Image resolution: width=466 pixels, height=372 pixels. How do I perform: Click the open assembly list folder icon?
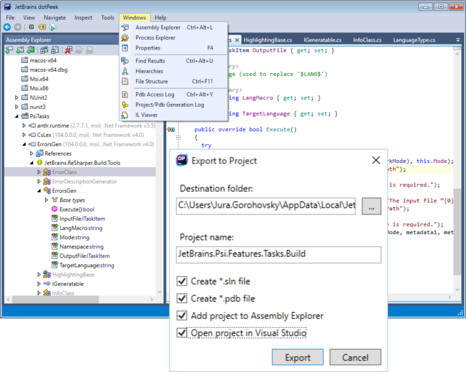[44, 50]
